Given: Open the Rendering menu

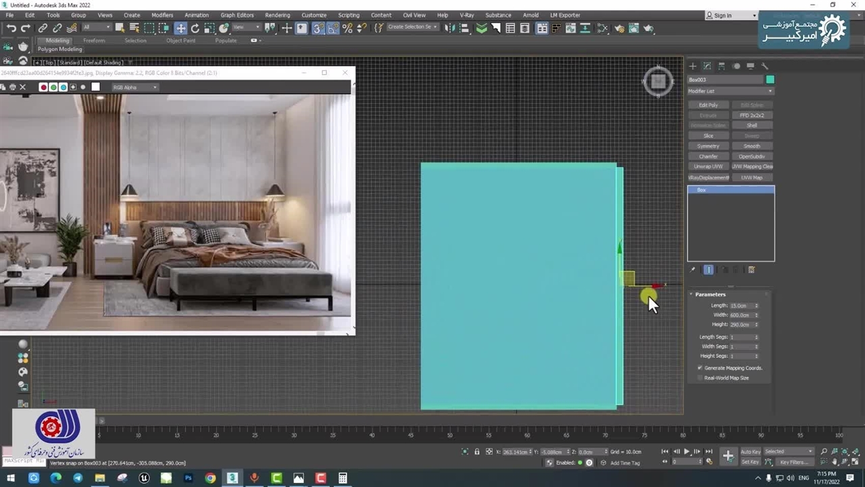Looking at the screenshot, I should (x=277, y=15).
